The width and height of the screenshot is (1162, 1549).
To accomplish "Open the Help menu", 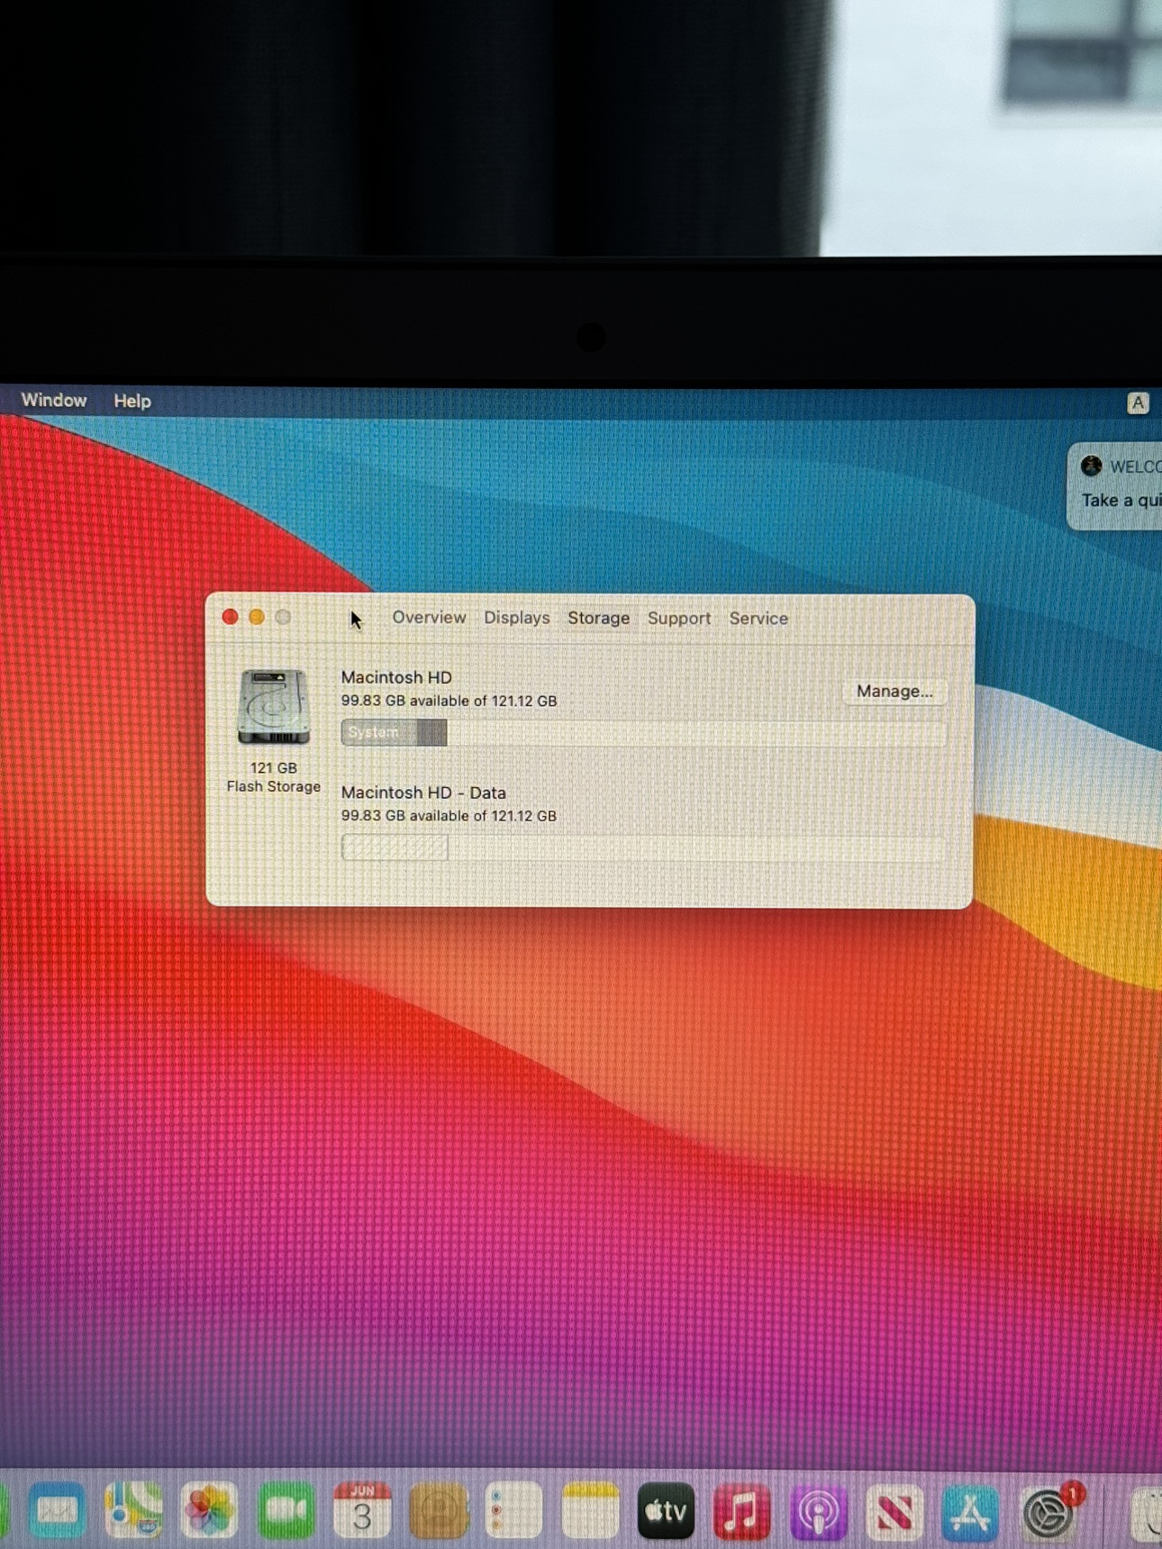I will (132, 402).
